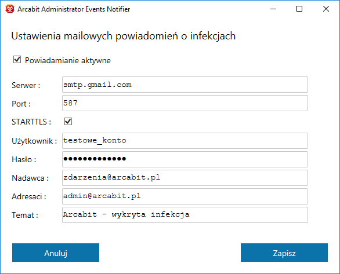This screenshot has width=340, height=274.
Task: Click the Serwer label
Action: pos(26,85)
